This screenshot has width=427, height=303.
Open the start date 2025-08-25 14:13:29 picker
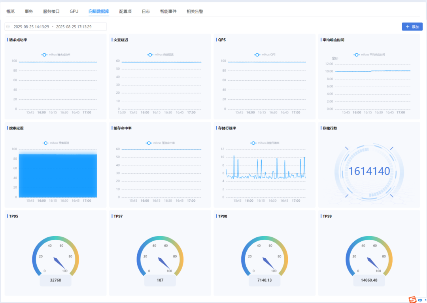31,27
